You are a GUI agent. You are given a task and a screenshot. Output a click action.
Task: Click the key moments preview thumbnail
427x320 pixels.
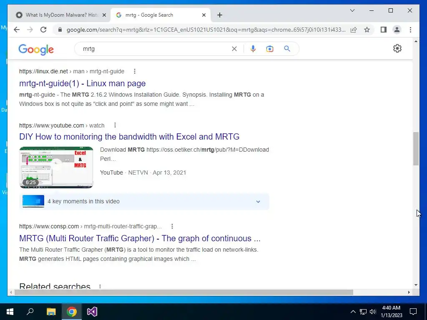(x=33, y=201)
